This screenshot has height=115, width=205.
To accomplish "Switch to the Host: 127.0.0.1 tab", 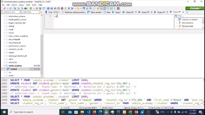I will 53,12.
